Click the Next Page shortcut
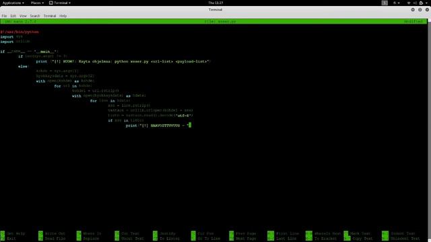431x242 pixels. (242, 239)
